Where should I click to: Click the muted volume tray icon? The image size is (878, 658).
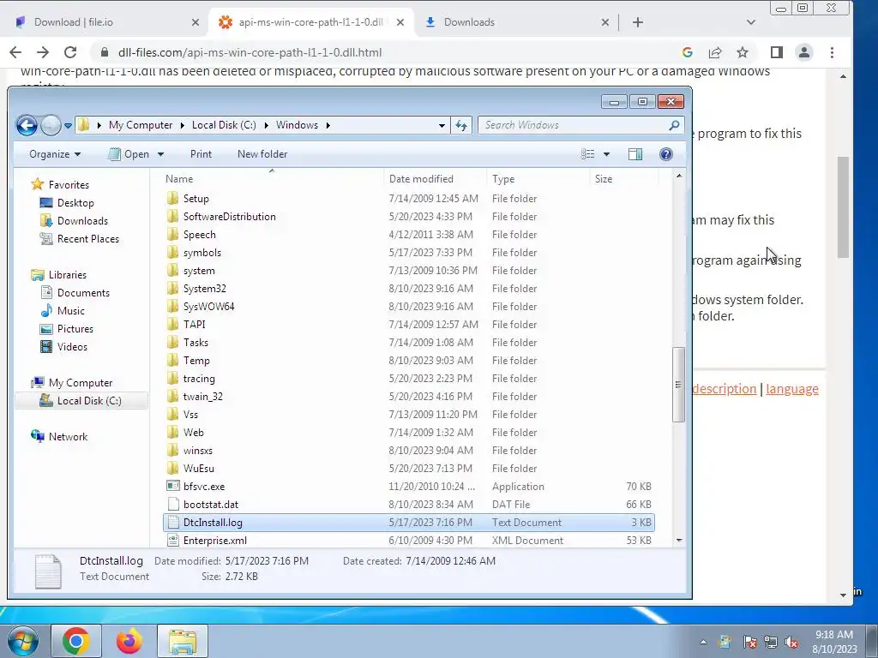791,643
